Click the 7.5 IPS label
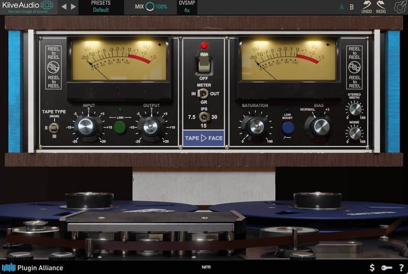This screenshot has width=408, height=274. [192, 117]
